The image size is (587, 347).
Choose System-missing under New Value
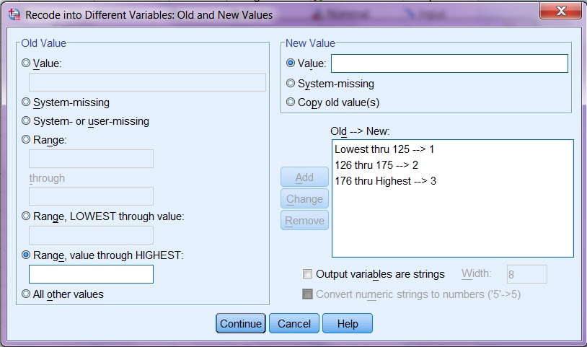tap(291, 84)
